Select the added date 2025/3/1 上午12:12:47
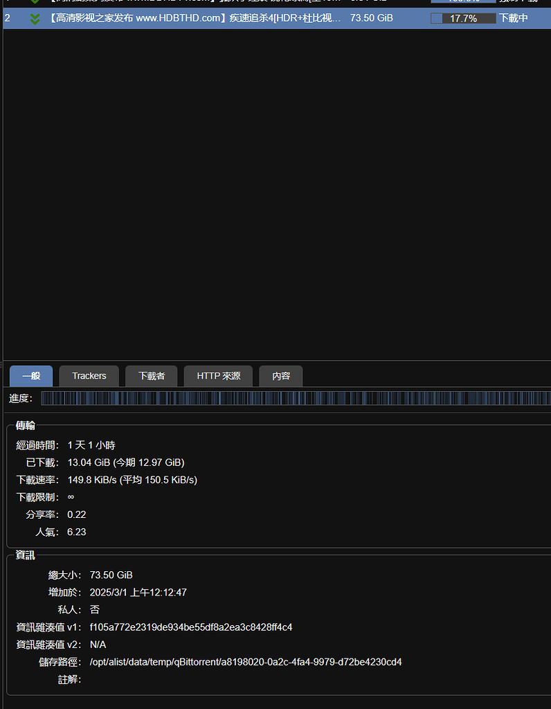The image size is (551, 709). coord(138,593)
